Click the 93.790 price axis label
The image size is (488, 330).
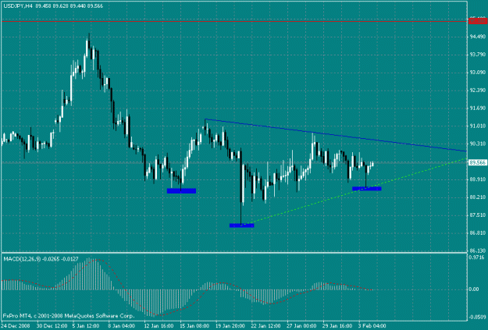coord(478,55)
